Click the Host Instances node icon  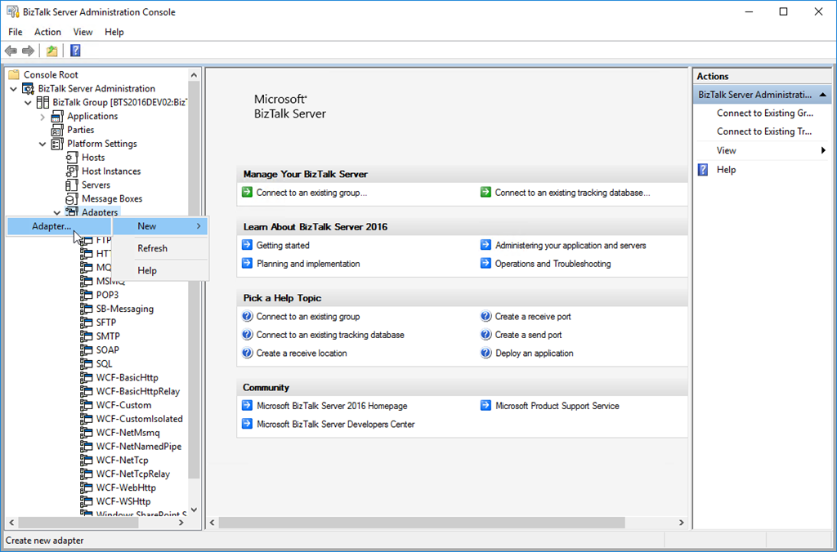coord(72,171)
